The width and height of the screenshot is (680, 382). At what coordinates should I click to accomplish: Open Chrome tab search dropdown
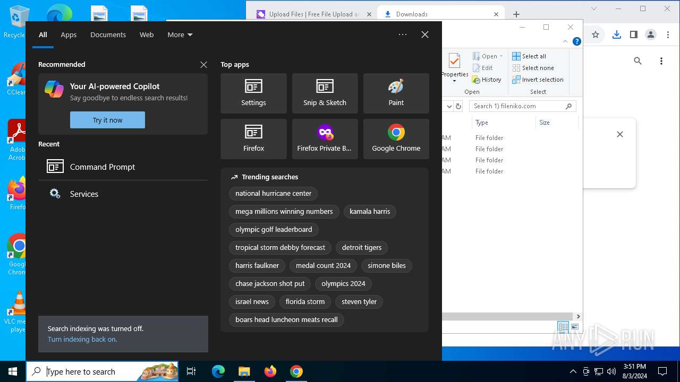pyautogui.click(x=594, y=8)
